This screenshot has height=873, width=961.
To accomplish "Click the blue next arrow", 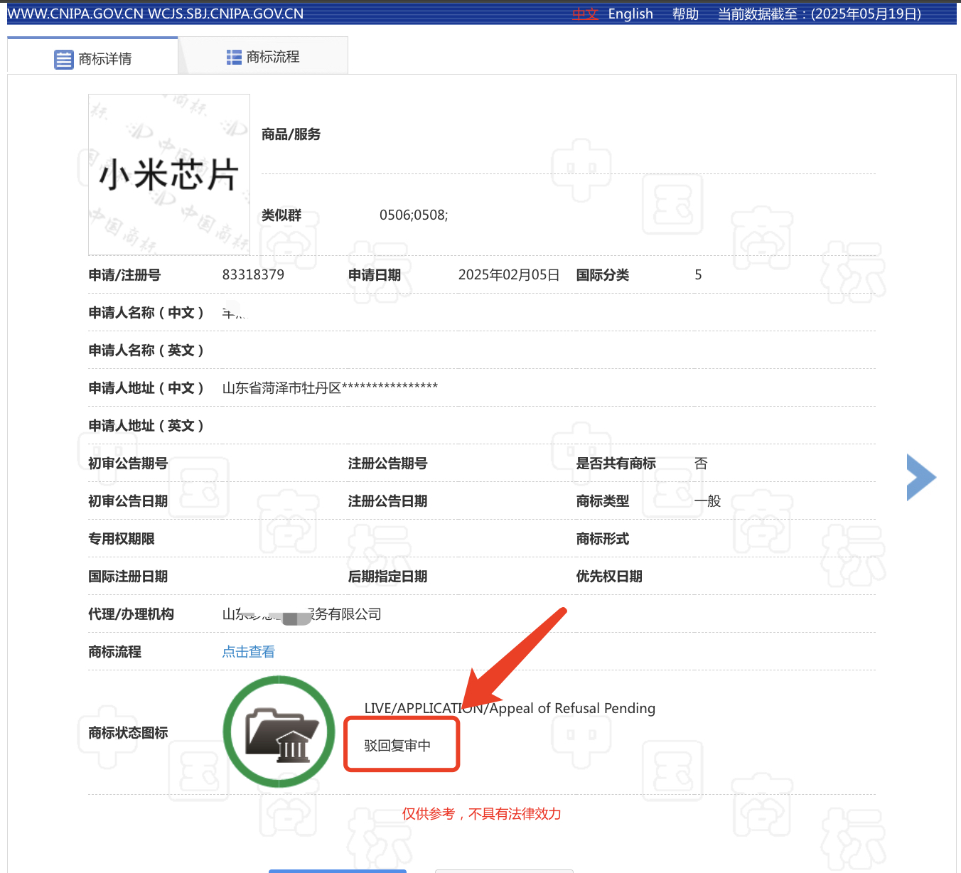I will click(921, 478).
